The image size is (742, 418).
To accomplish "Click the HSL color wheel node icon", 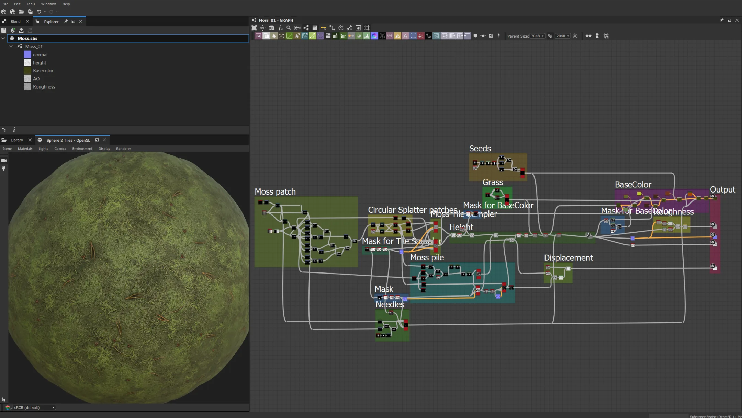I will coord(374,36).
